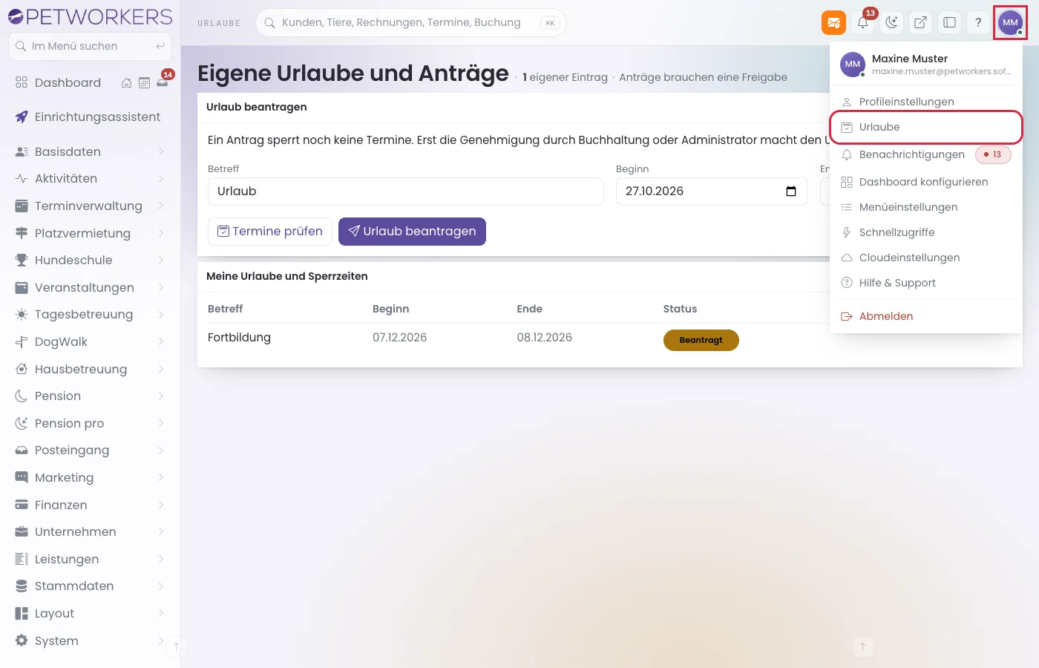The image size is (1039, 668).
Task: Open Profileinstellungen in user menu
Action: click(x=926, y=102)
